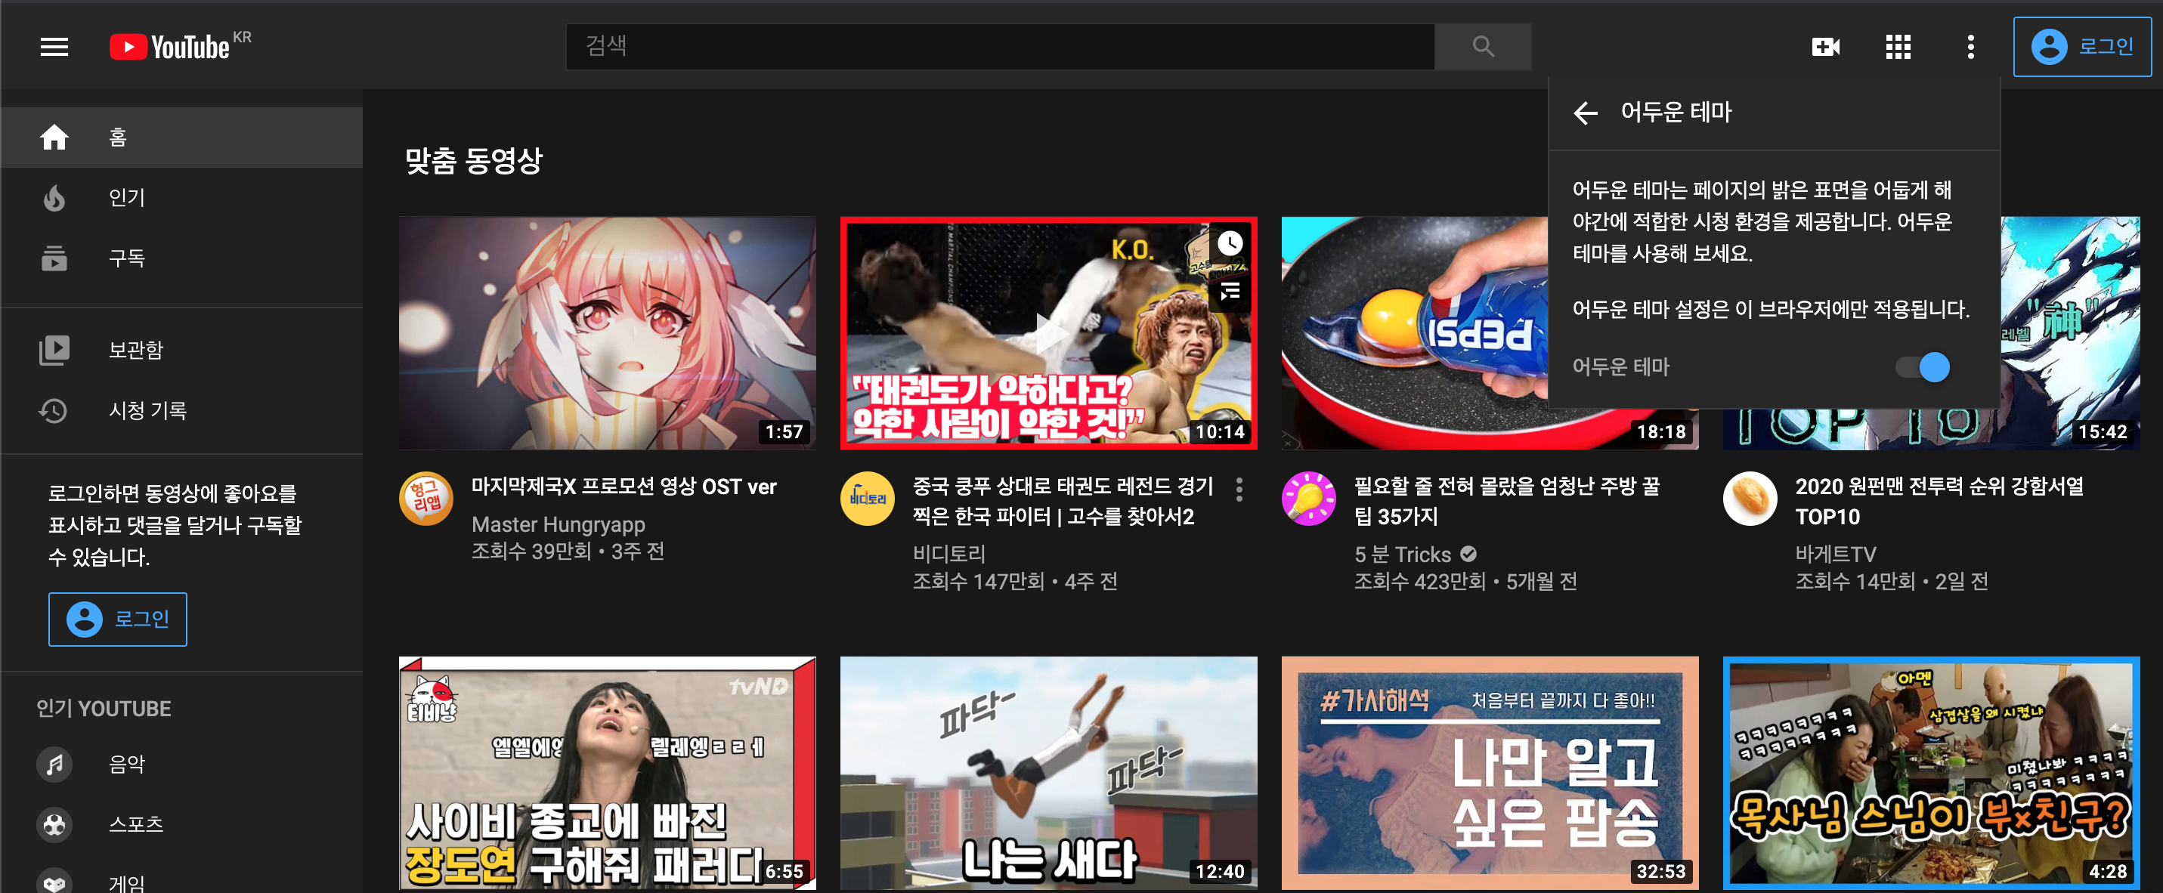Click the 로그인 button in top right

[2082, 47]
